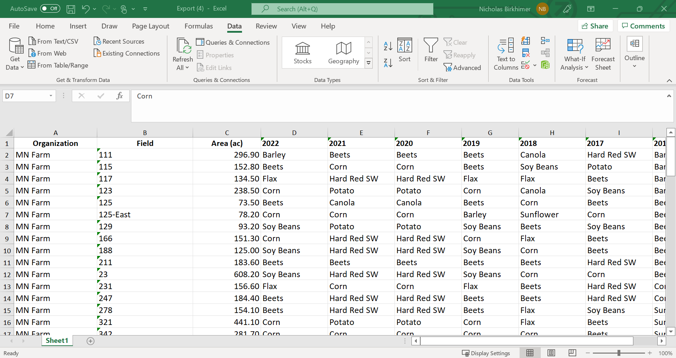
Task: Open the Page Layout tab
Action: point(151,26)
